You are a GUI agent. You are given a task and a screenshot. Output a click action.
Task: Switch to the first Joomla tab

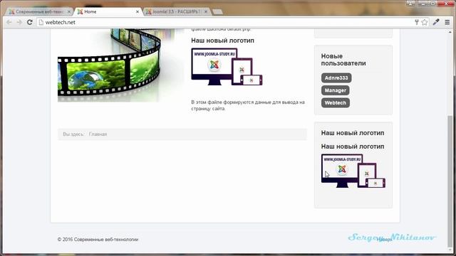(39, 11)
